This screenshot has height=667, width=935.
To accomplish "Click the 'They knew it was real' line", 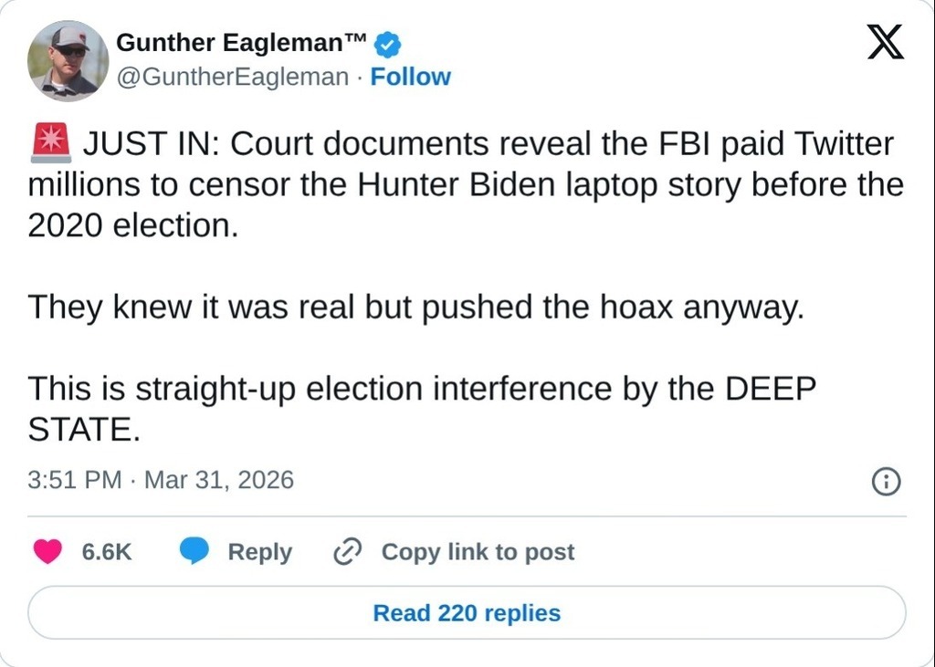I will click(415, 307).
